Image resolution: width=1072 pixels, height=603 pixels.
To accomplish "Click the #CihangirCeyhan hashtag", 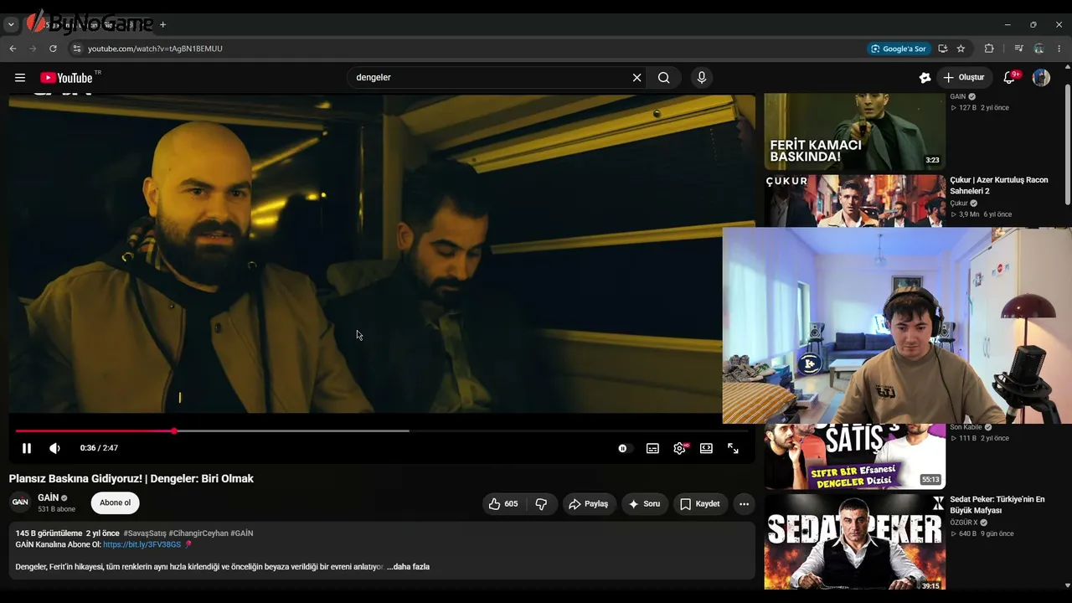I will (198, 533).
